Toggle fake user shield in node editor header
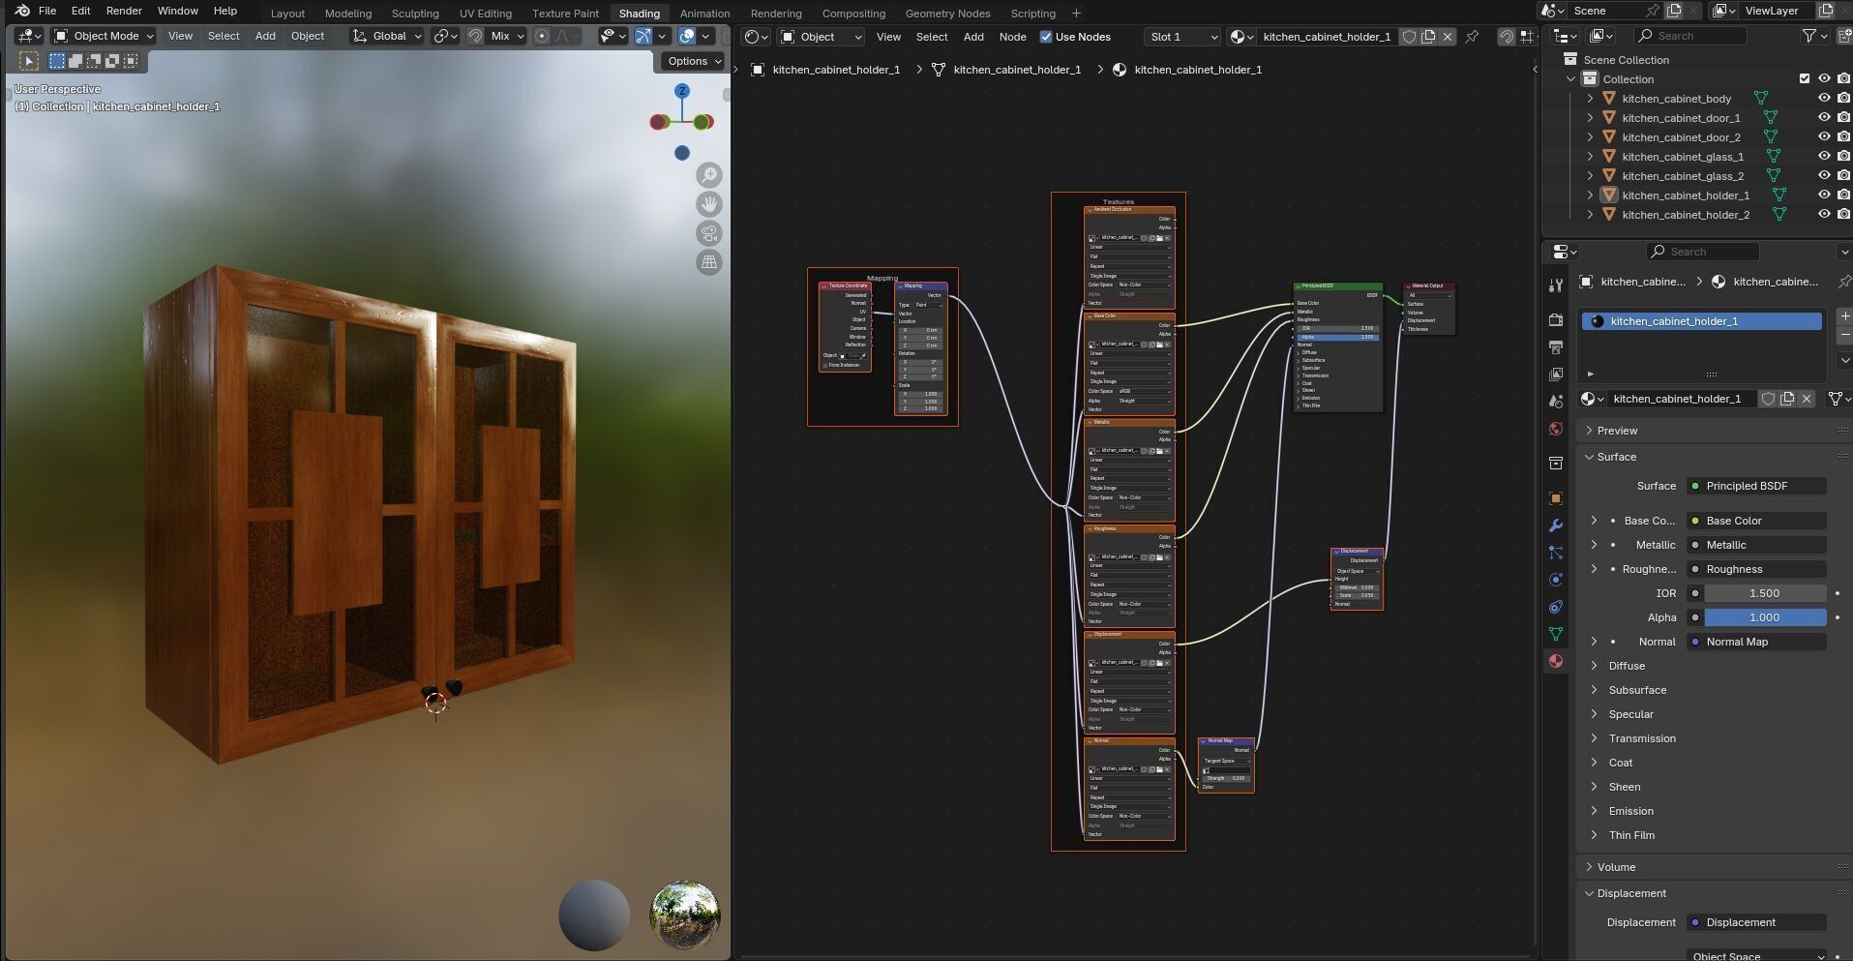The width and height of the screenshot is (1853, 961). point(1409,37)
